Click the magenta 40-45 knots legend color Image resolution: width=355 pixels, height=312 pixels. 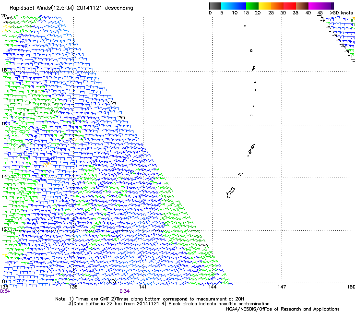coord(315,6)
